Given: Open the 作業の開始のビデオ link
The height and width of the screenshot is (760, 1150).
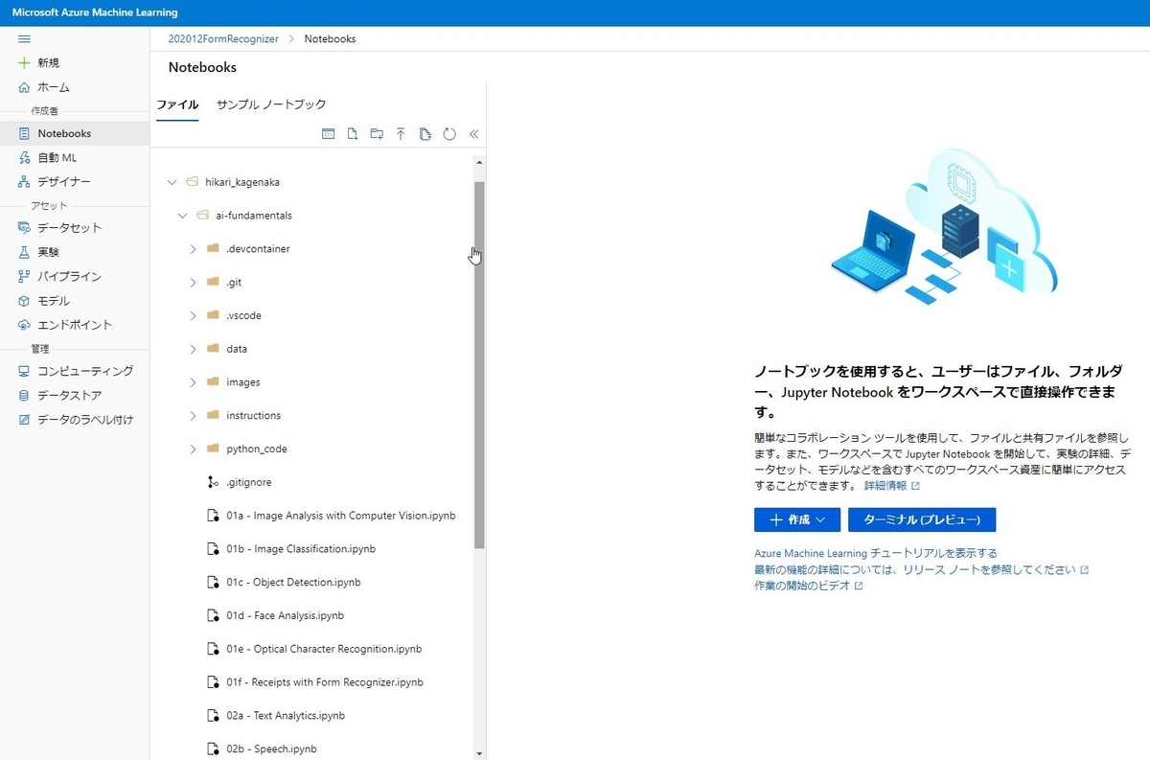Looking at the screenshot, I should point(809,586).
